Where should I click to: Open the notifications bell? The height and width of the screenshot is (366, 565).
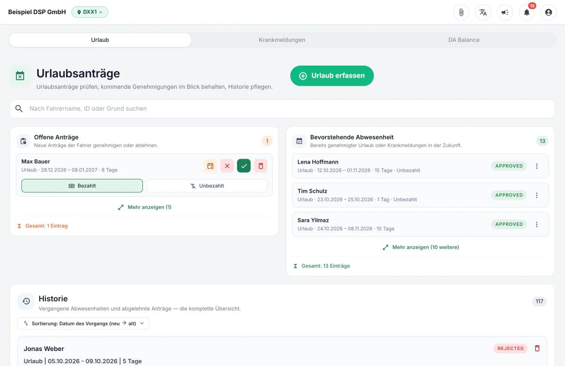point(527,12)
